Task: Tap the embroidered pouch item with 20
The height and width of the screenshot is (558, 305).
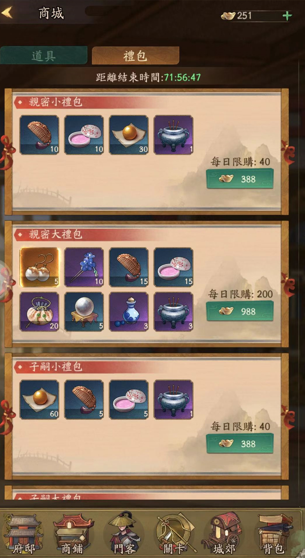Action: [x=39, y=312]
